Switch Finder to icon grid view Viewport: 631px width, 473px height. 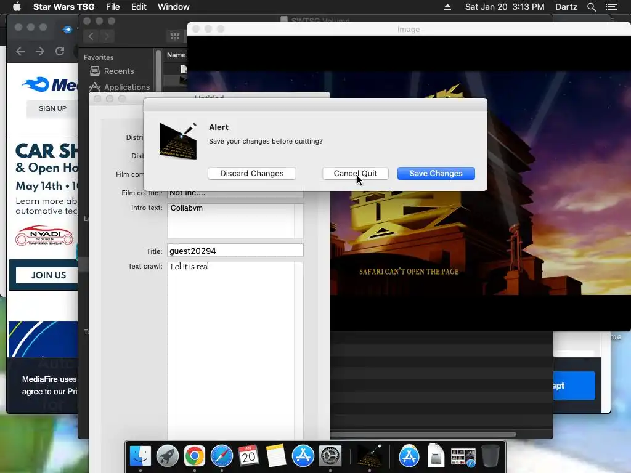tap(175, 36)
